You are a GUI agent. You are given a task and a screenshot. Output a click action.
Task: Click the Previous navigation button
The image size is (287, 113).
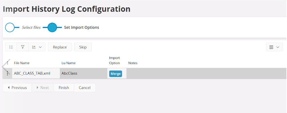(x=17, y=88)
